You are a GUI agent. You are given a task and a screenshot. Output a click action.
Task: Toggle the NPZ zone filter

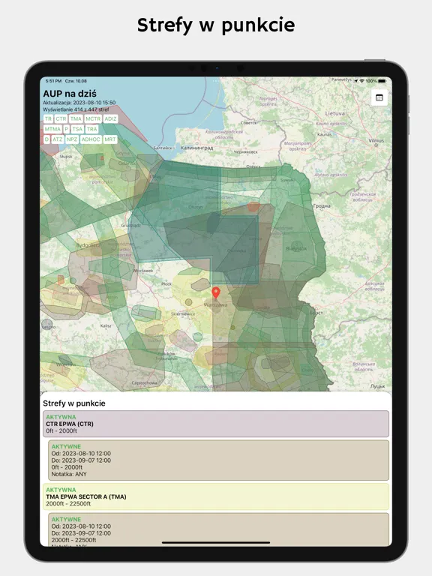point(72,139)
